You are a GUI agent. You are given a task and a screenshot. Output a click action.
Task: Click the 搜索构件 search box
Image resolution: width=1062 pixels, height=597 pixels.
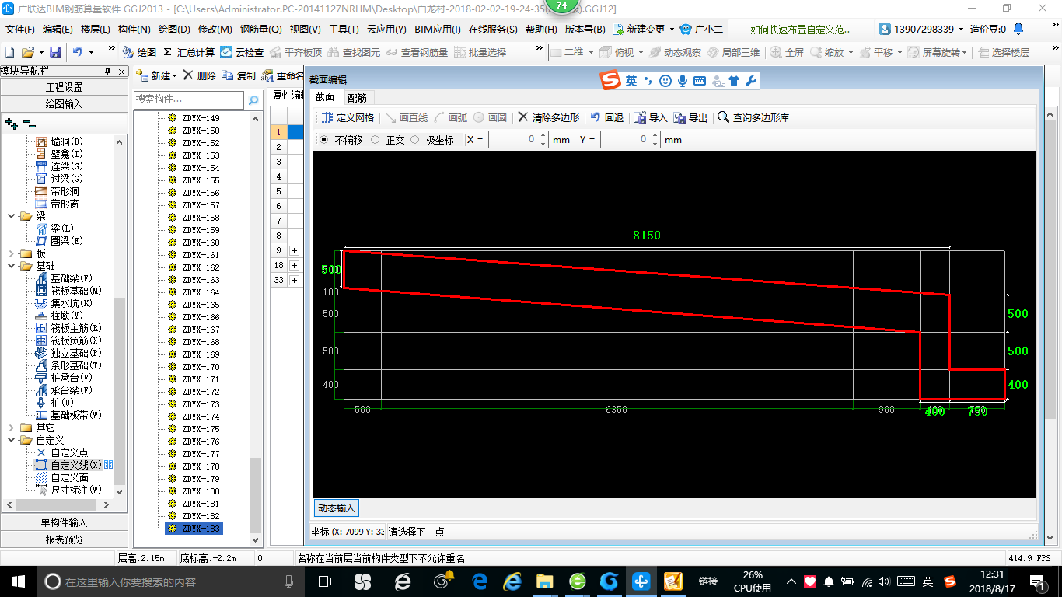pyautogui.click(x=189, y=99)
